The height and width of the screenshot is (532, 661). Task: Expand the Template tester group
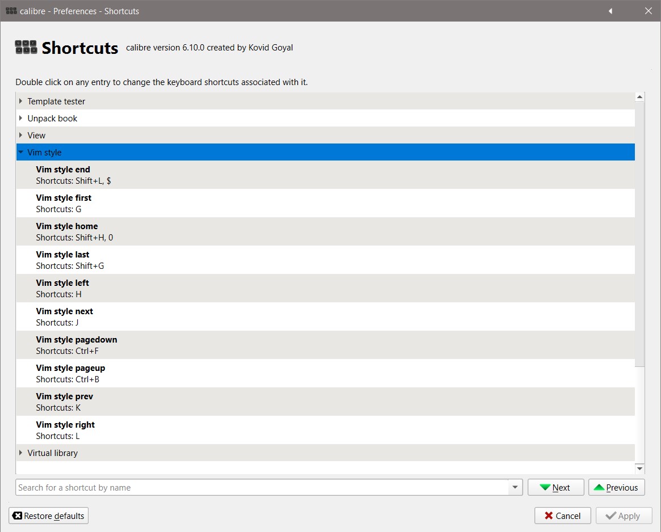(x=21, y=102)
